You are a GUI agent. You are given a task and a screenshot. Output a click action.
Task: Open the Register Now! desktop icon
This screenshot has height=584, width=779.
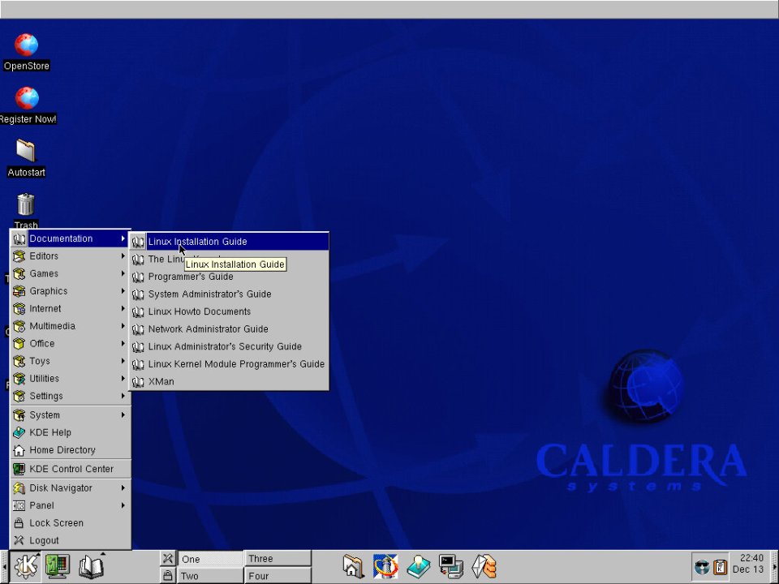(x=27, y=99)
